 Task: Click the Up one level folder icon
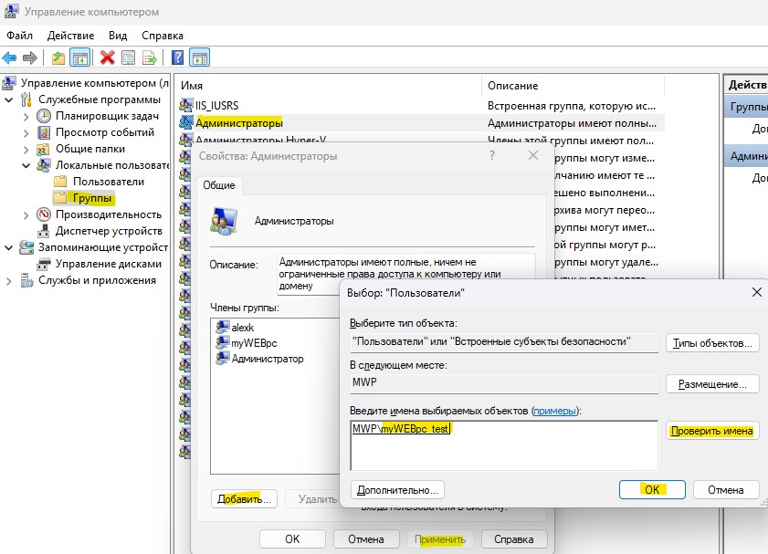(x=58, y=57)
